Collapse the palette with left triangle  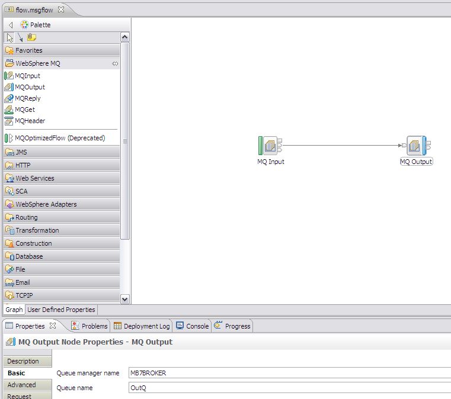point(10,25)
